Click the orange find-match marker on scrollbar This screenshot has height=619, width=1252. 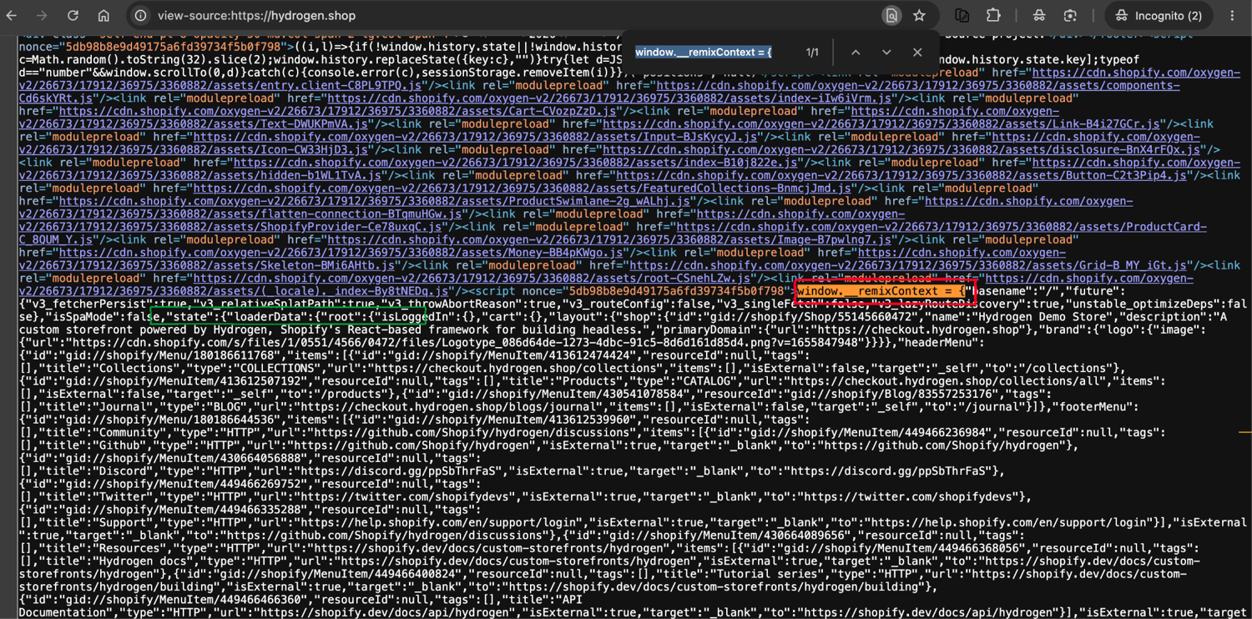[1245, 432]
